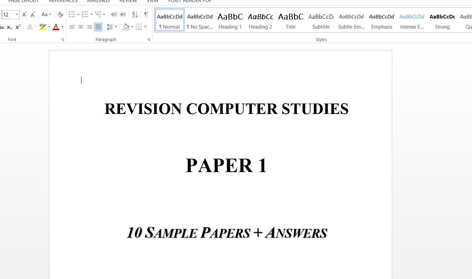The image size is (472, 279).
Task: Enable center text alignment
Action: 80,27
